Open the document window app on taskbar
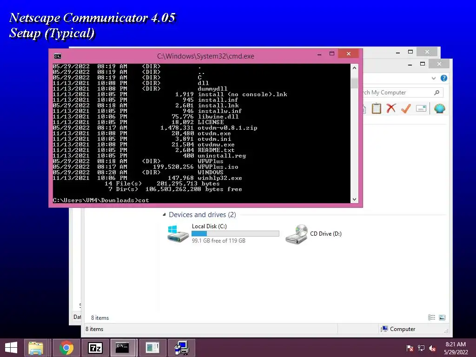 152,348
